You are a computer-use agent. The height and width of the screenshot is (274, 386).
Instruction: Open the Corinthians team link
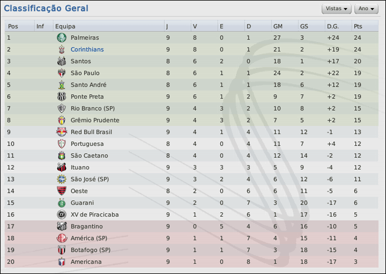(x=87, y=49)
